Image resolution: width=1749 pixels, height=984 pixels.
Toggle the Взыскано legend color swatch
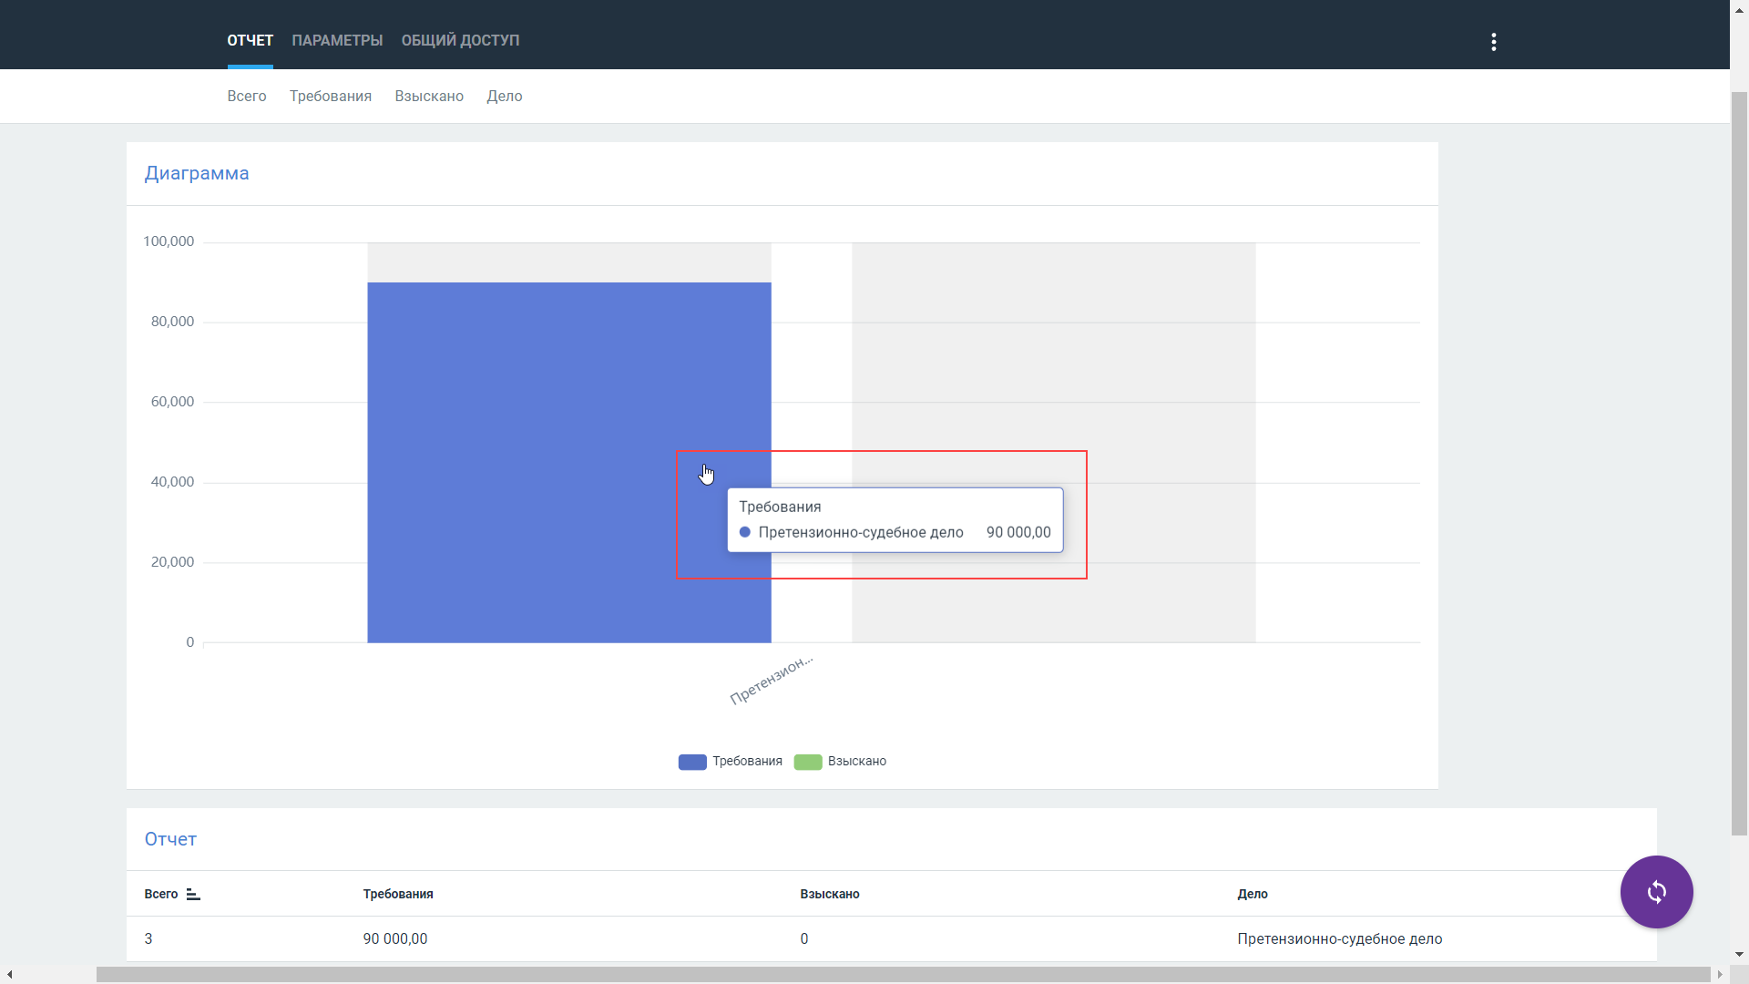tap(808, 762)
